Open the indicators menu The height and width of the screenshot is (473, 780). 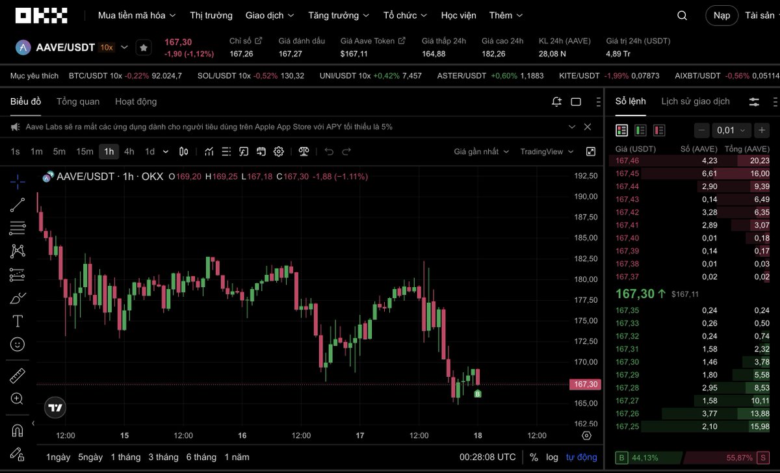pyautogui.click(x=209, y=151)
